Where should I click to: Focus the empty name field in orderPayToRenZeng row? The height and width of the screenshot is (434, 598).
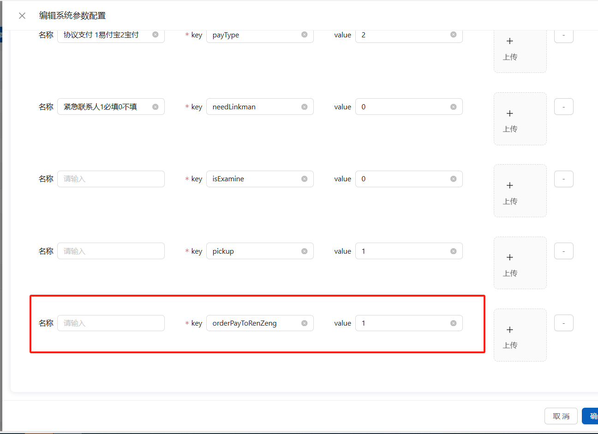coord(111,323)
